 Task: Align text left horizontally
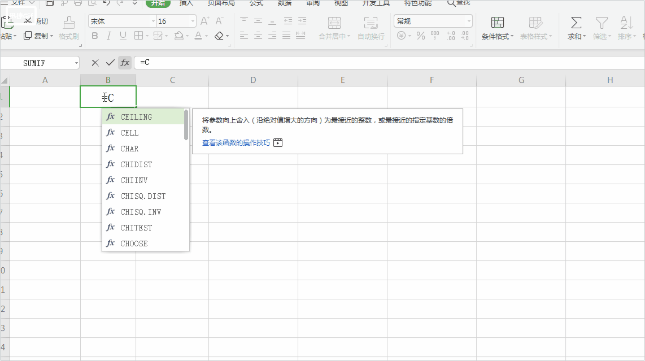pos(244,36)
